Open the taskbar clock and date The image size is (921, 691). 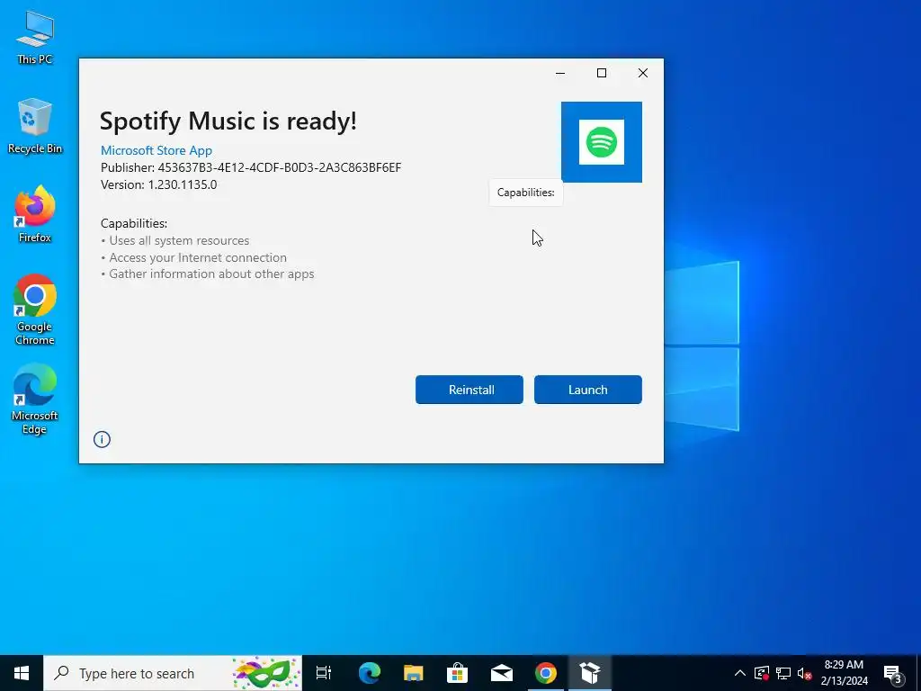click(x=844, y=673)
